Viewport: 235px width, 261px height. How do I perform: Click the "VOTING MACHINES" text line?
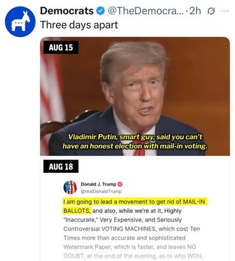(132, 229)
